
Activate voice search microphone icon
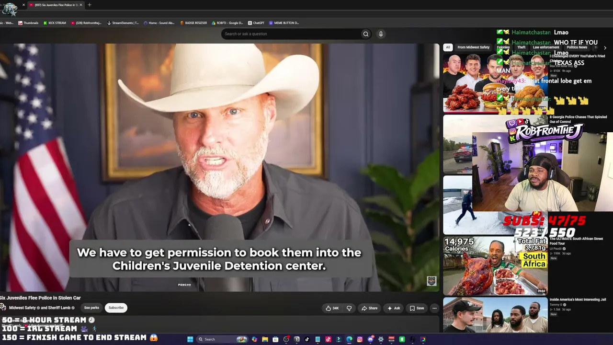click(381, 34)
